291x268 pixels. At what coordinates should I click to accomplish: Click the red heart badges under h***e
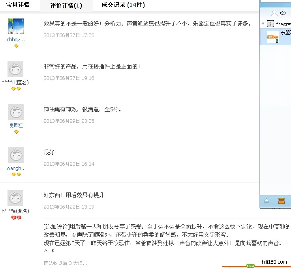[16, 218]
